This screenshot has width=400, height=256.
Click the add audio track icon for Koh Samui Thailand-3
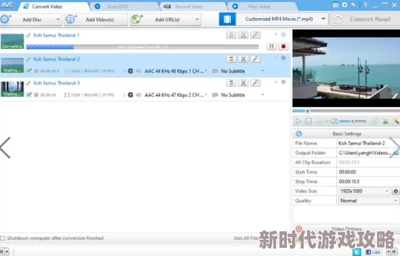131,95
